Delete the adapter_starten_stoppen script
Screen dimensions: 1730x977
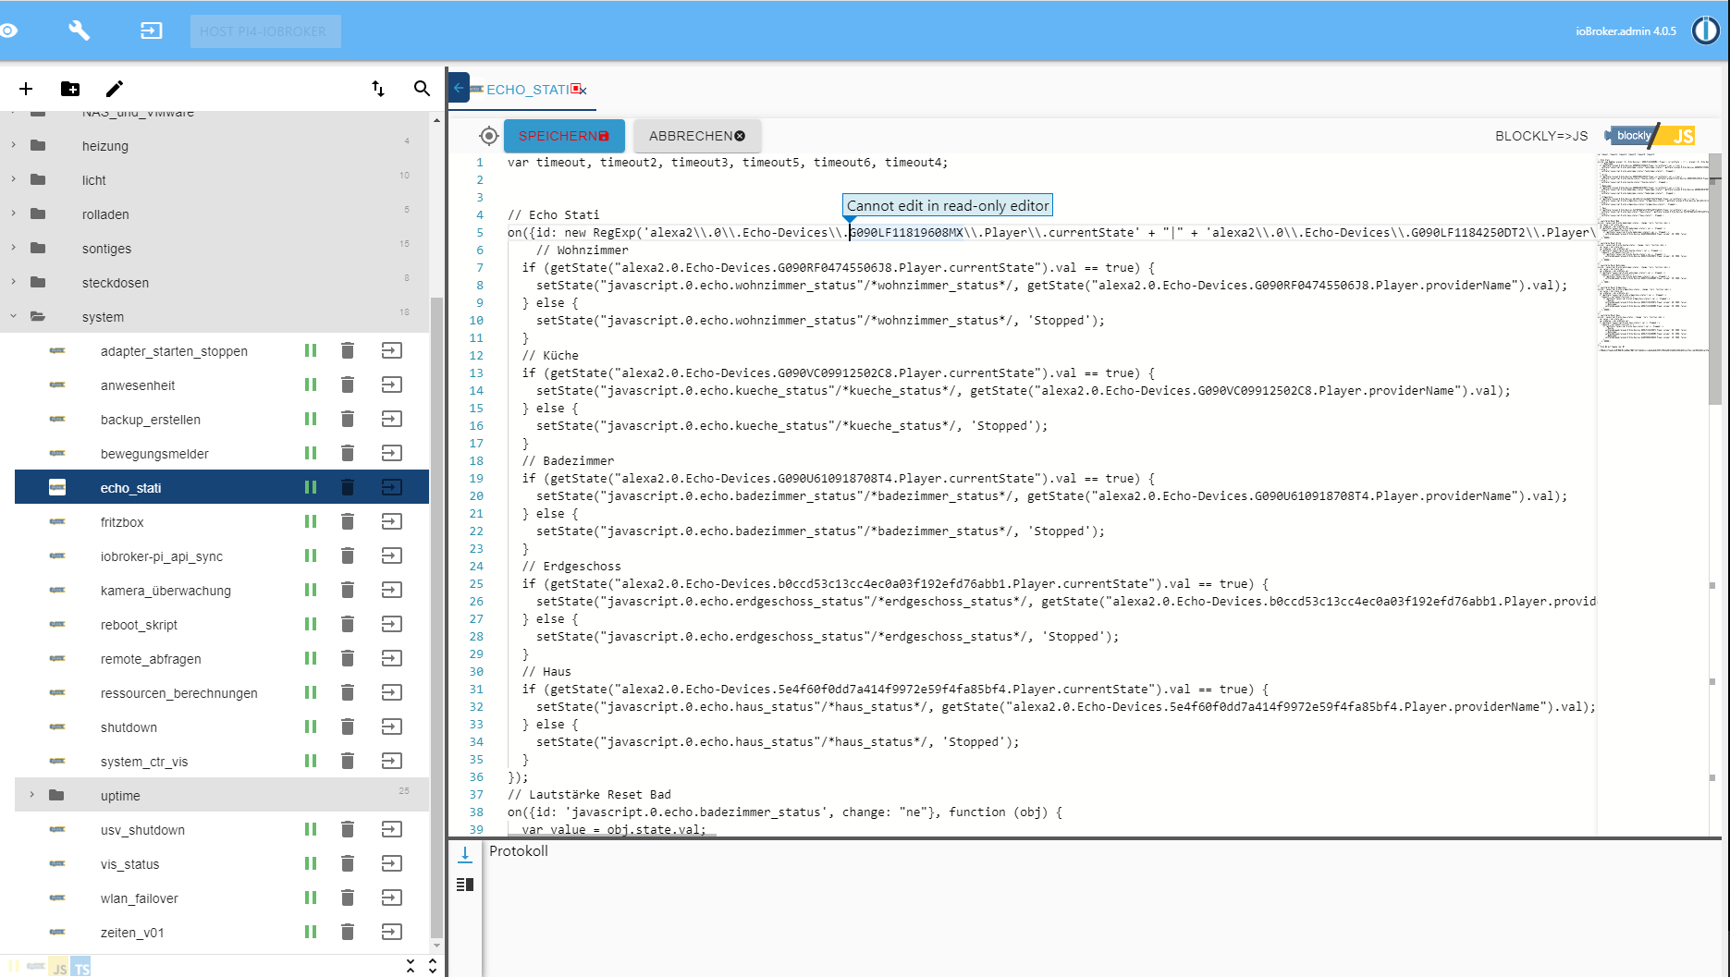tap(348, 350)
